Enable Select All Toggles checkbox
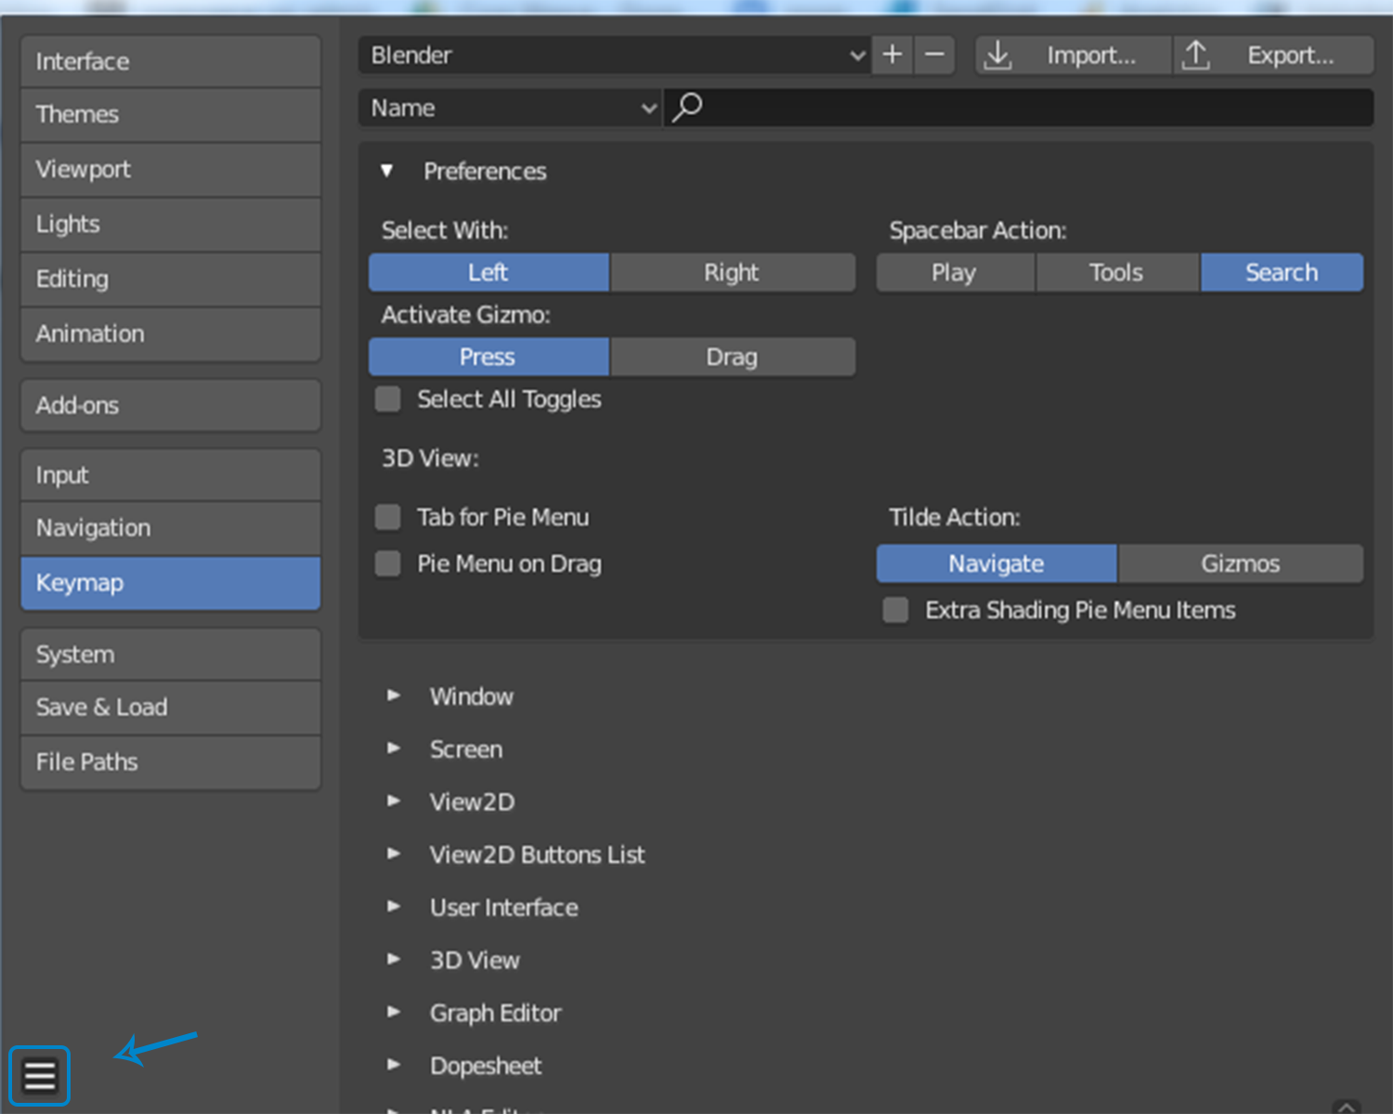Screen dimensions: 1393x1114 point(388,399)
